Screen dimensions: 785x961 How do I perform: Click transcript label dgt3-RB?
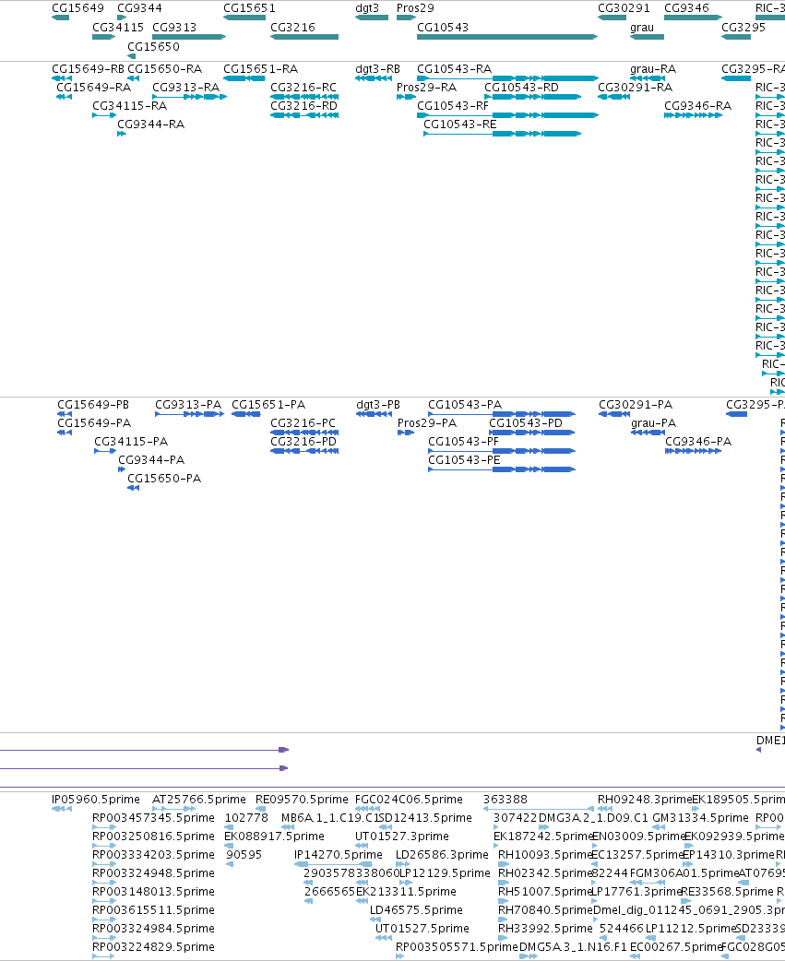(377, 69)
